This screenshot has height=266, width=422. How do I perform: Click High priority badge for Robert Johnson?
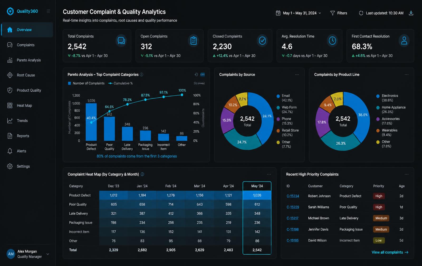pyautogui.click(x=379, y=196)
